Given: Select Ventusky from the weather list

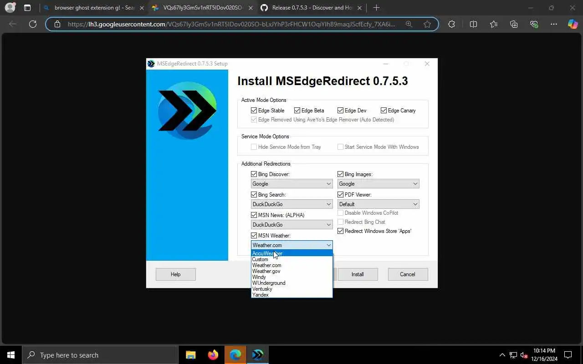Looking at the screenshot, I should pos(291,289).
